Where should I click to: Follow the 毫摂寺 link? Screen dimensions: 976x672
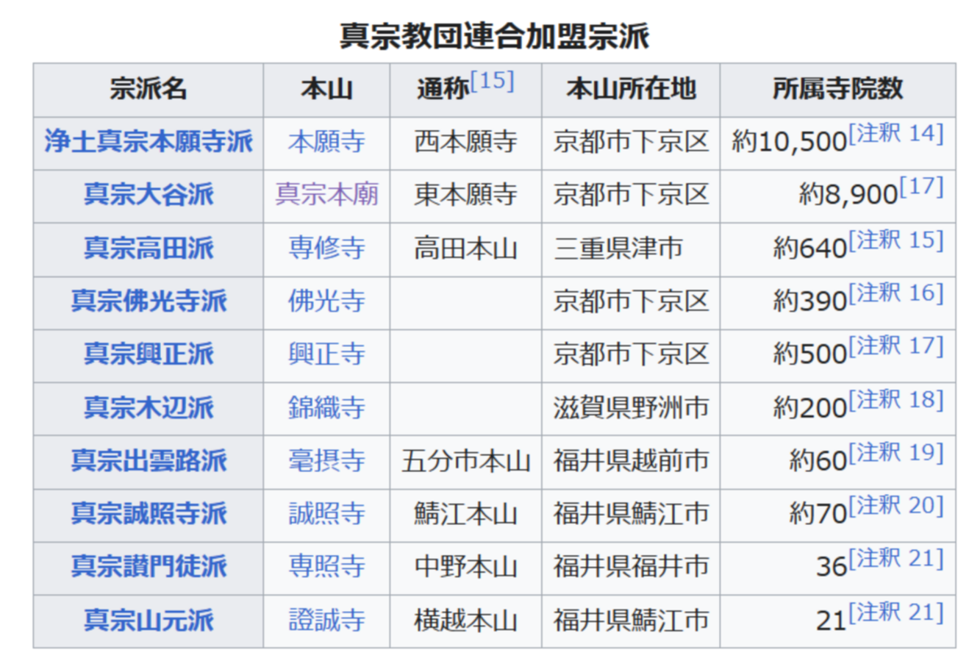click(326, 461)
